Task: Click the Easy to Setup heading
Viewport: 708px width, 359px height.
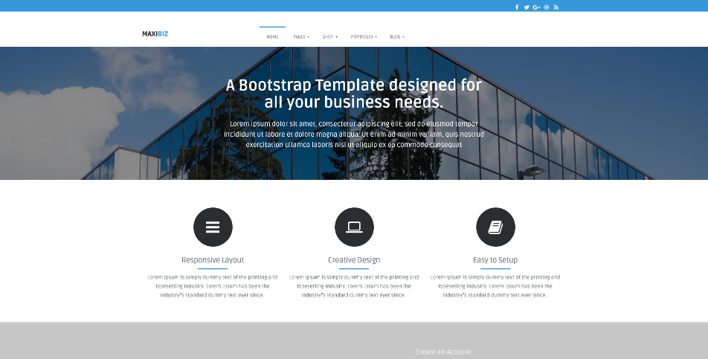Action: coord(495,260)
